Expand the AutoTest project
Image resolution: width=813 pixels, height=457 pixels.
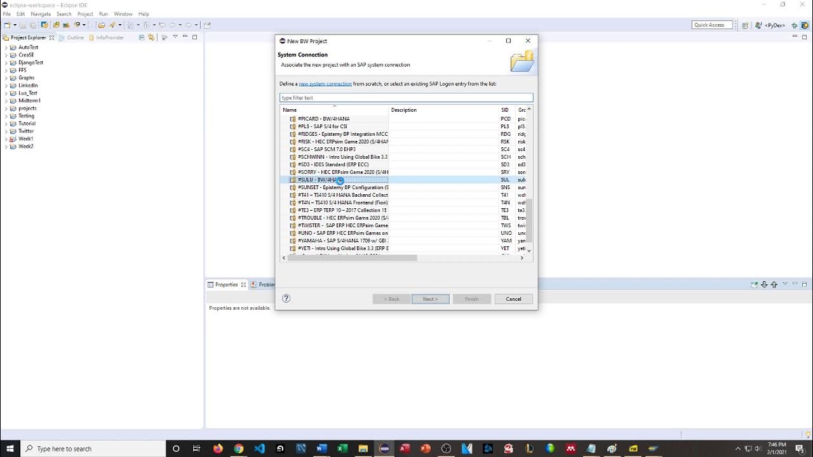point(6,48)
